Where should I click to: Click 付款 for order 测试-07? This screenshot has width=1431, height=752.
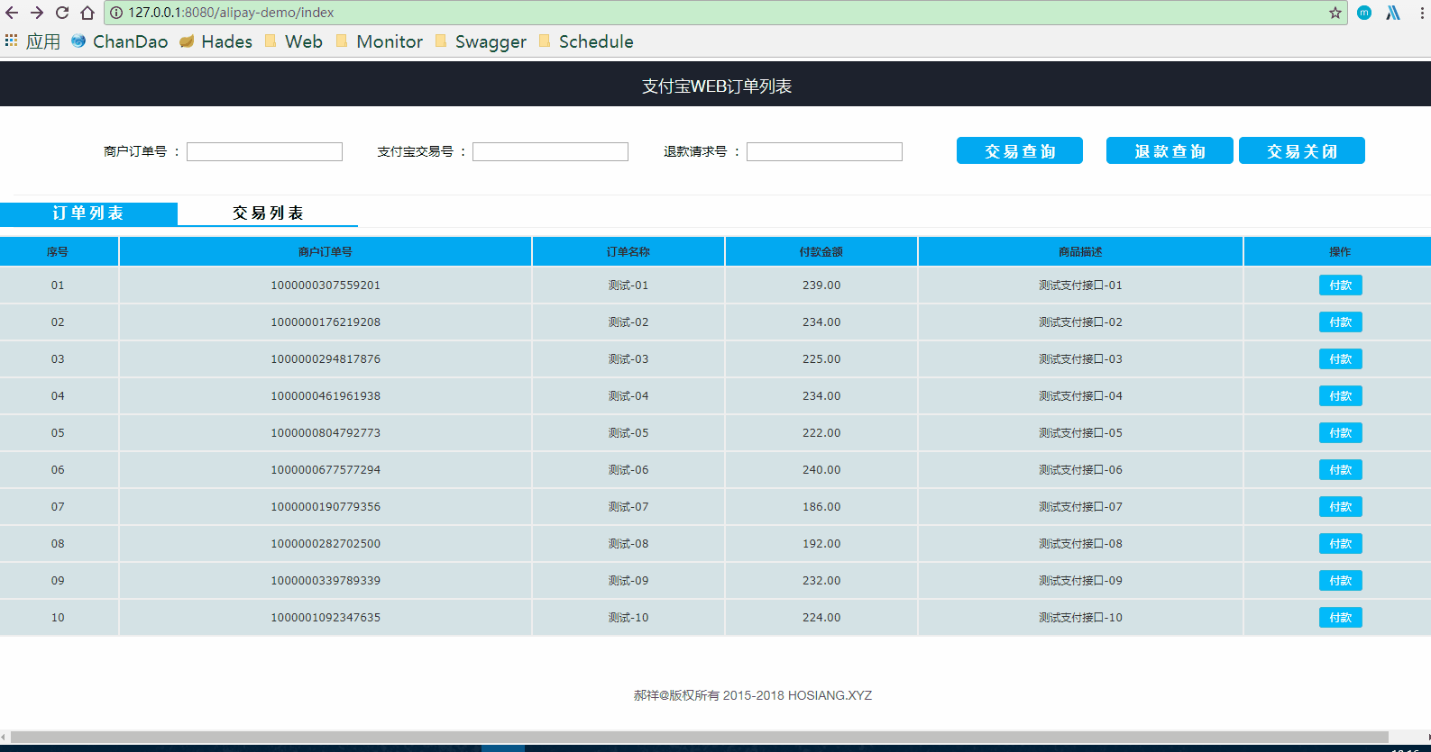pyautogui.click(x=1341, y=507)
